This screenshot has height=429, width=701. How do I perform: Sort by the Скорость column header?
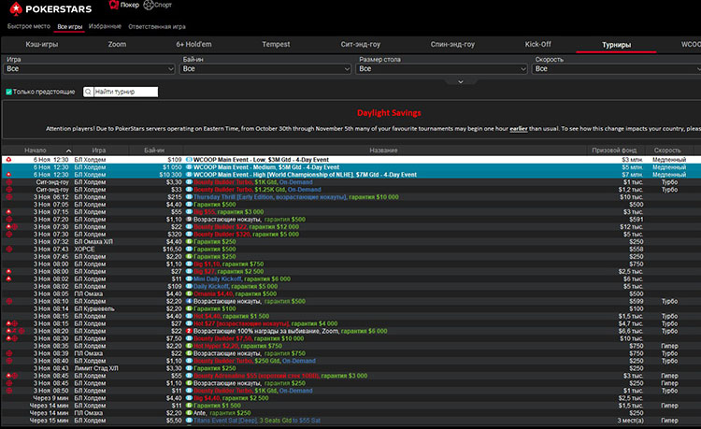[x=667, y=150]
